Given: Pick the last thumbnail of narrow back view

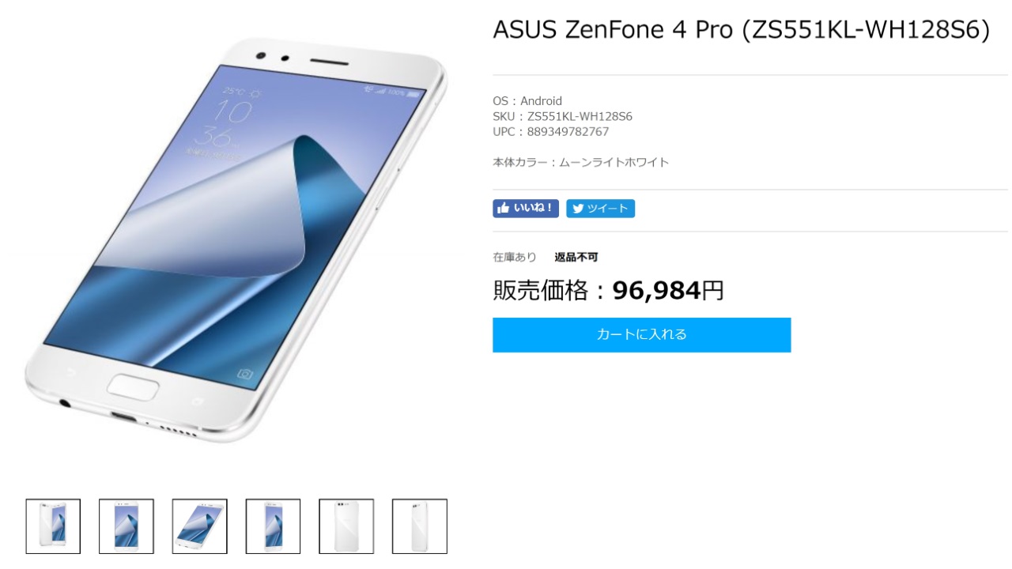Looking at the screenshot, I should point(420,526).
